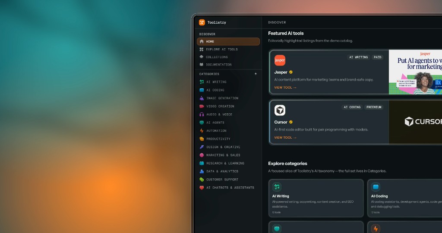
Task: Collapse the Categories section arrow
Action: pos(256,74)
